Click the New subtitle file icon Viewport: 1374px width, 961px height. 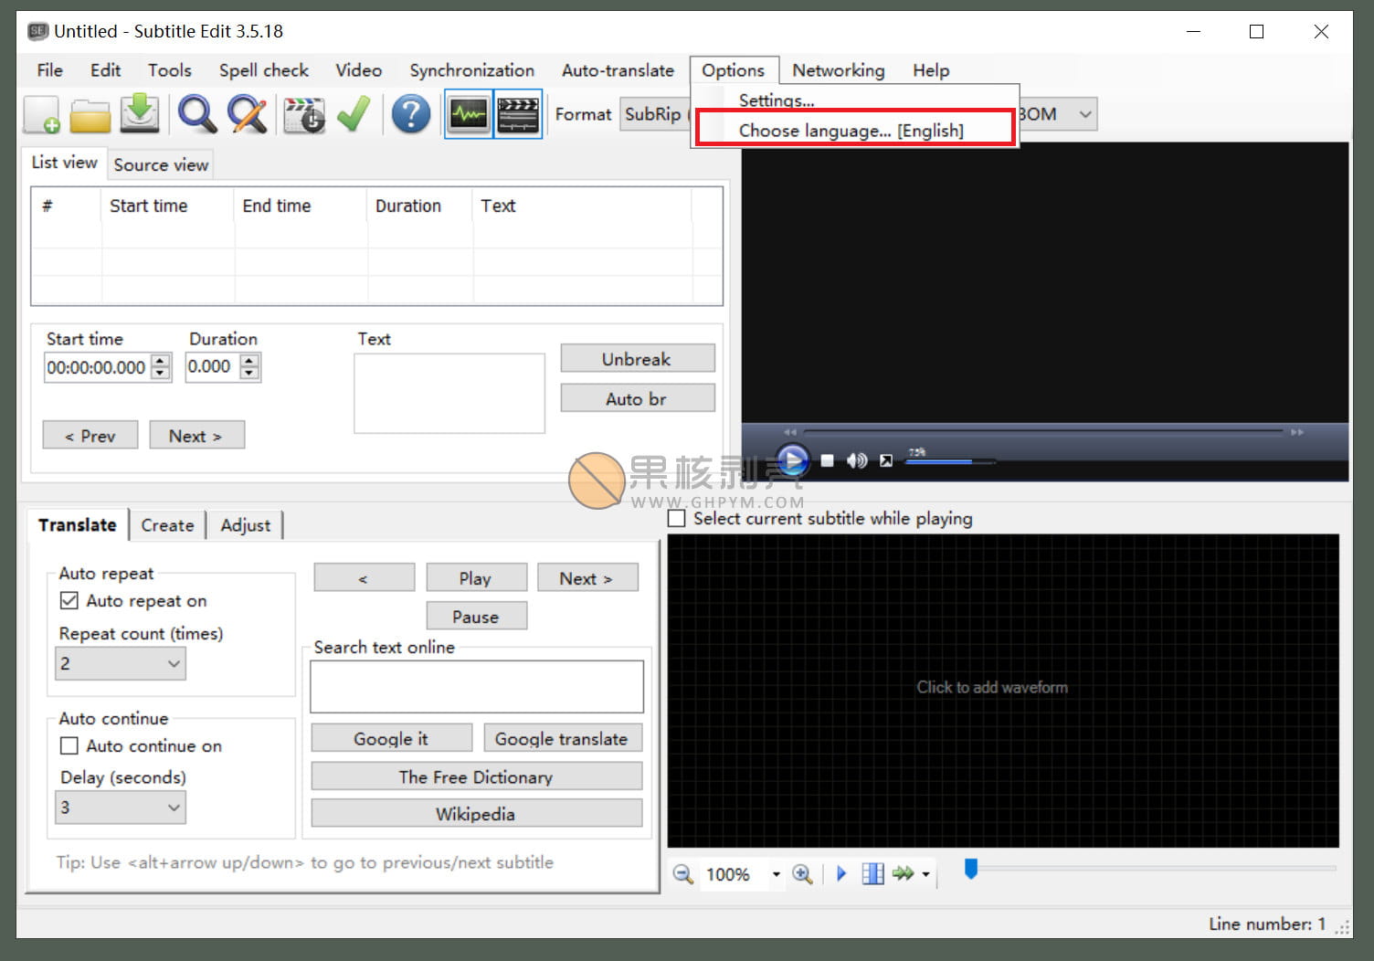click(x=42, y=115)
